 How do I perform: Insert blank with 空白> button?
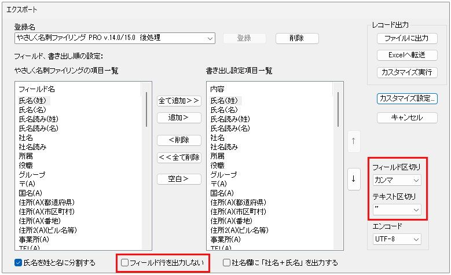pos(179,179)
